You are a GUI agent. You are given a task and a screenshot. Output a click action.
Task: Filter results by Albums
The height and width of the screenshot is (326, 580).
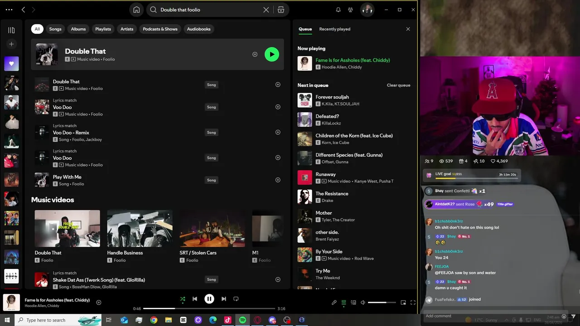(78, 29)
